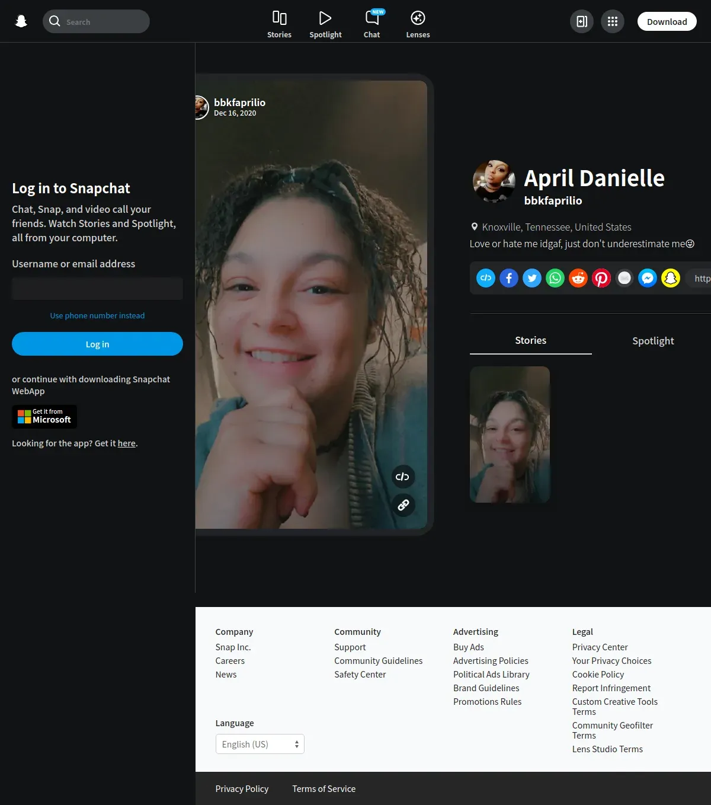This screenshot has width=711, height=805.
Task: Open Terms of Service in footer bar
Action: tap(324, 789)
